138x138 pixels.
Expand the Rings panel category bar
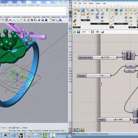click(132, 27)
